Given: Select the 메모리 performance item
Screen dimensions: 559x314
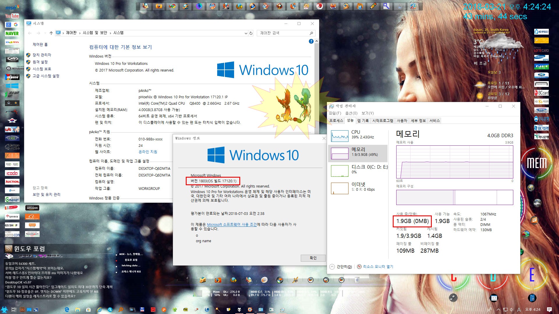Looking at the screenshot, I should [x=358, y=153].
